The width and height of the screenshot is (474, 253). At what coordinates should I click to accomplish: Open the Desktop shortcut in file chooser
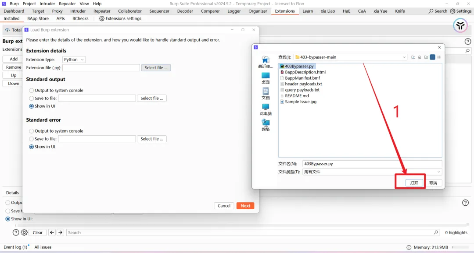pyautogui.click(x=266, y=78)
